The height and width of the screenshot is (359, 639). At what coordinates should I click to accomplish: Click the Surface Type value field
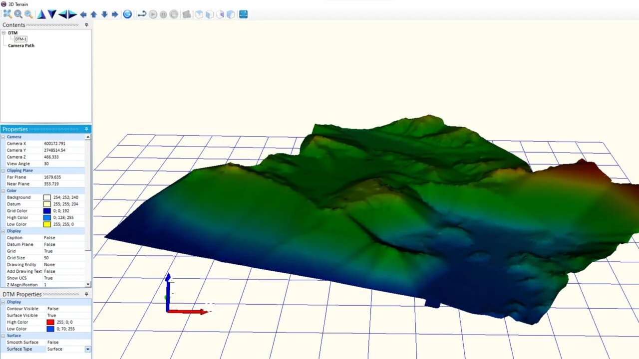coord(65,349)
